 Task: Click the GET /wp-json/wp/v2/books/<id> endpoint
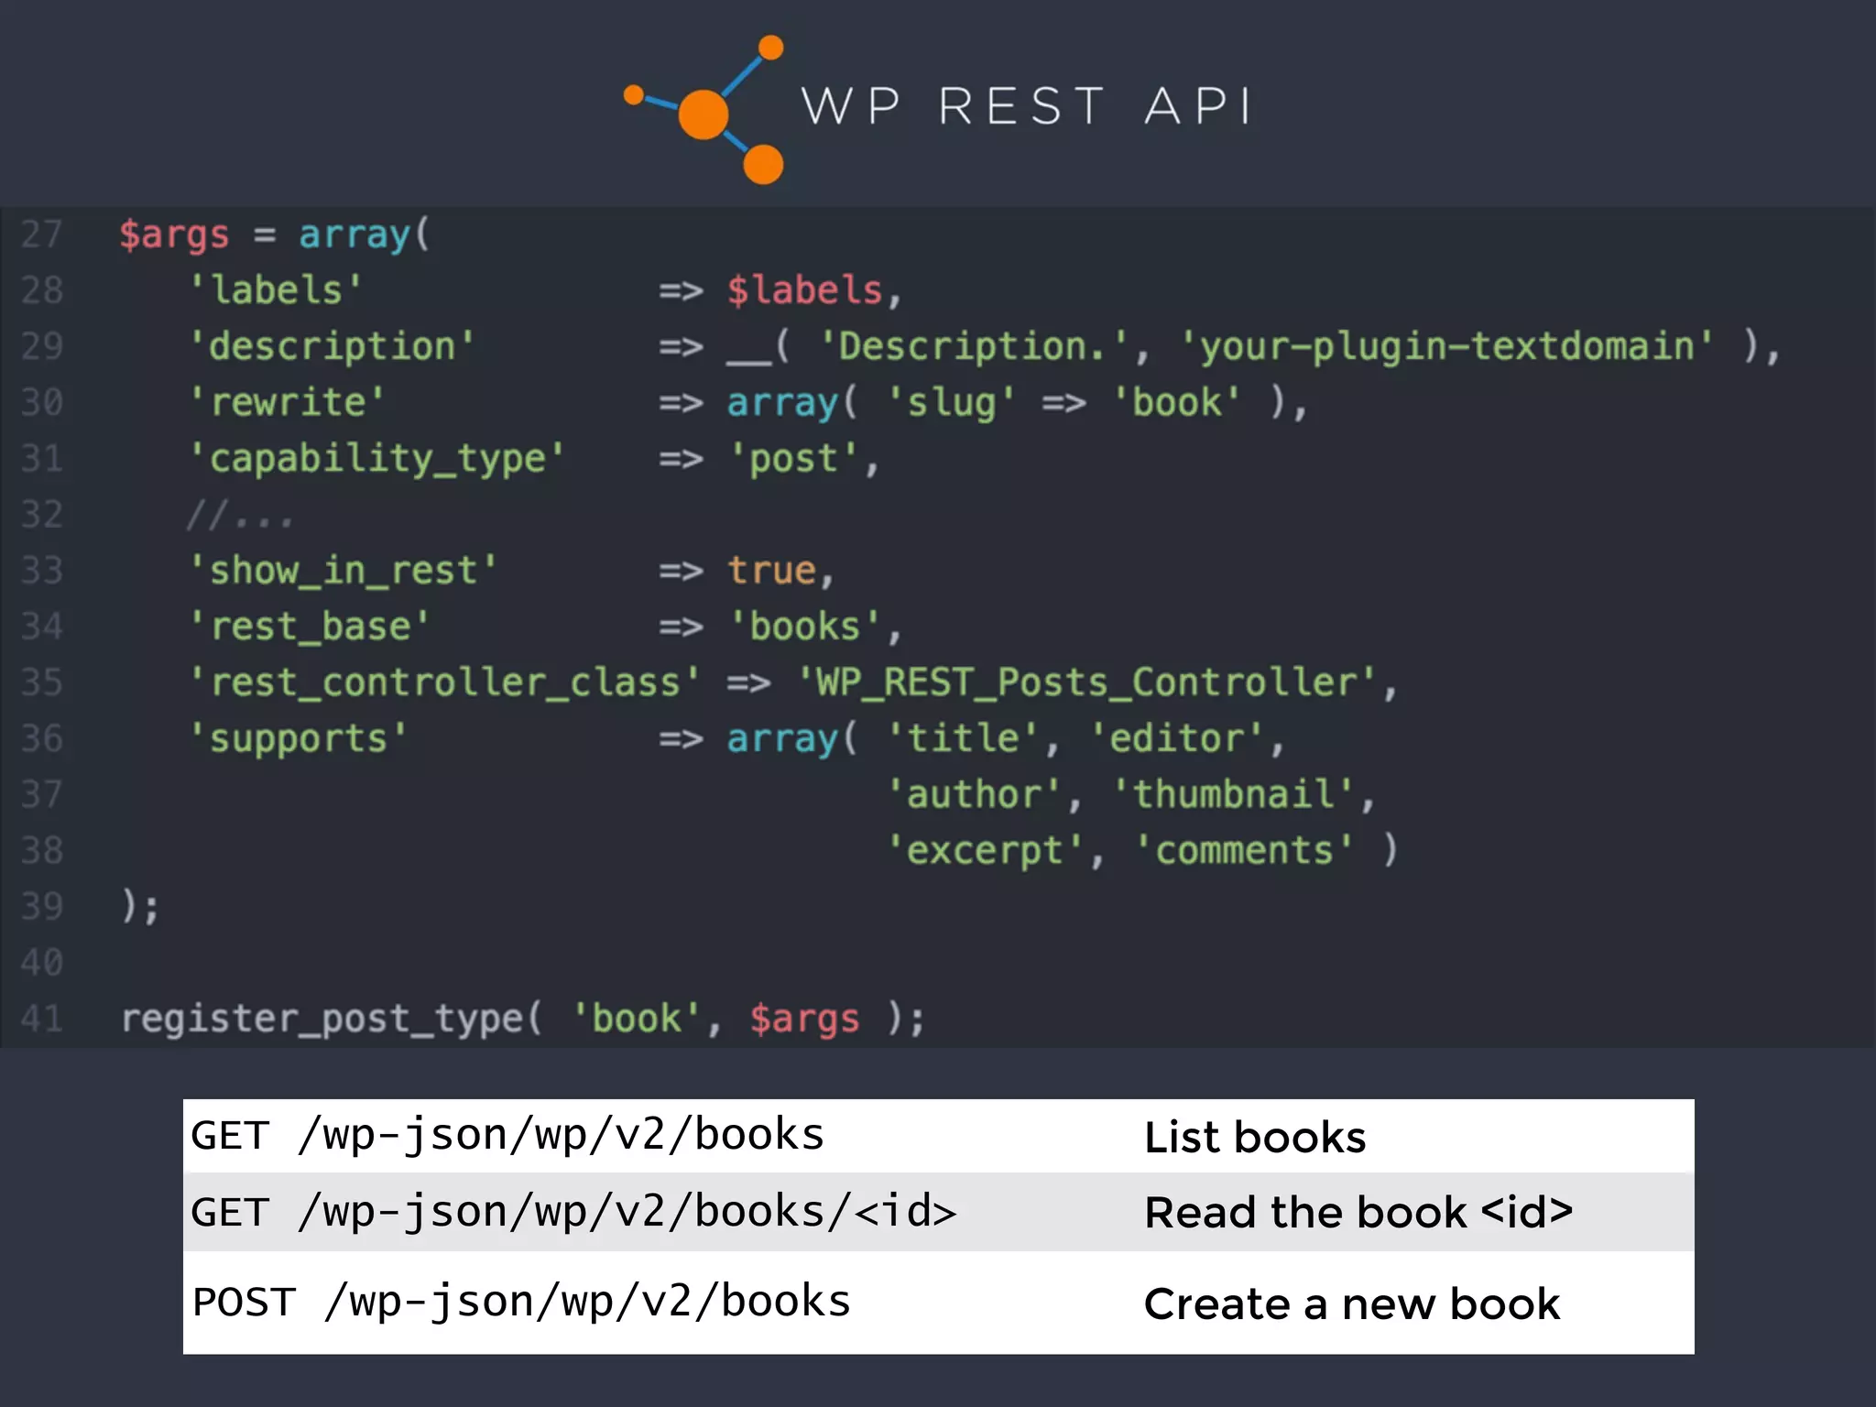pos(573,1213)
